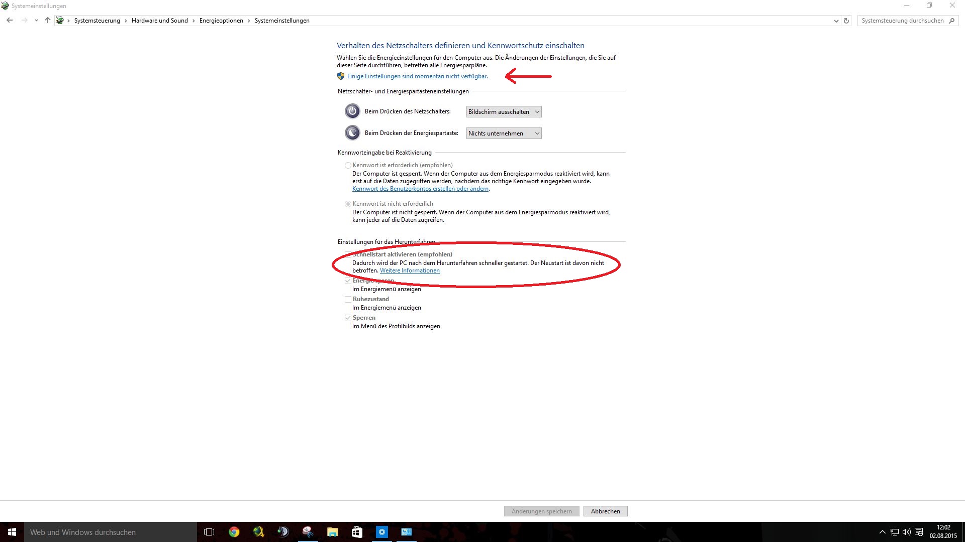Click the volume icon in system tray
Screen dimensions: 965x542
[906, 532]
